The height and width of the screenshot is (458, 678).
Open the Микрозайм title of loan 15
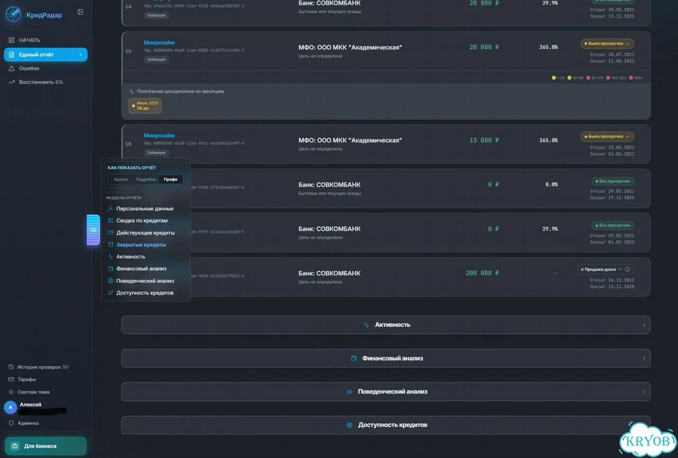click(159, 42)
